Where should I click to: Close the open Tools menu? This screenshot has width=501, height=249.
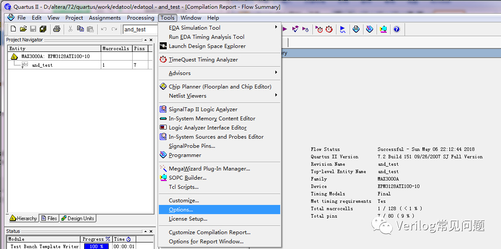(168, 18)
